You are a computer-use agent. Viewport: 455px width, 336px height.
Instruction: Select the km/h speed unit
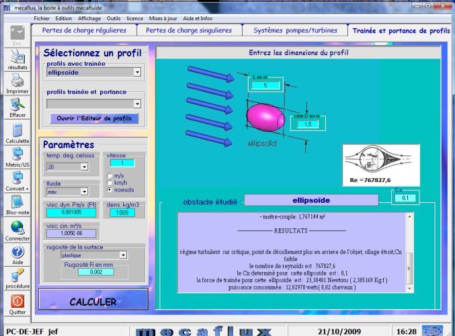point(110,183)
